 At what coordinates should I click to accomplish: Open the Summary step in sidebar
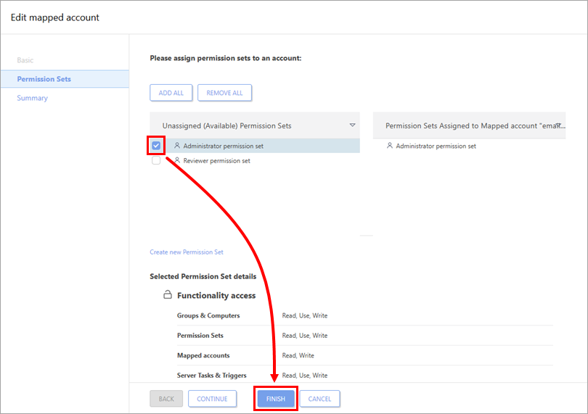pyautogui.click(x=33, y=98)
